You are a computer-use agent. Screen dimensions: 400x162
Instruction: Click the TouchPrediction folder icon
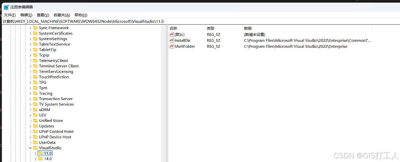[35, 77]
